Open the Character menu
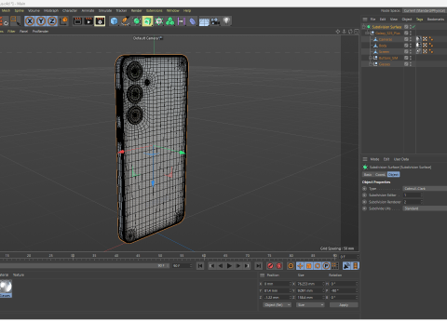The image size is (447, 335). click(70, 10)
